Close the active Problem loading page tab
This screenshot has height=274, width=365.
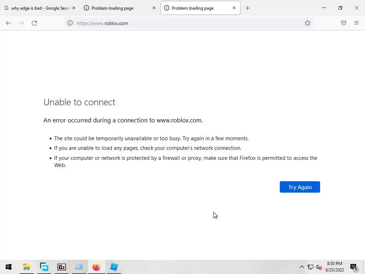pos(234,8)
